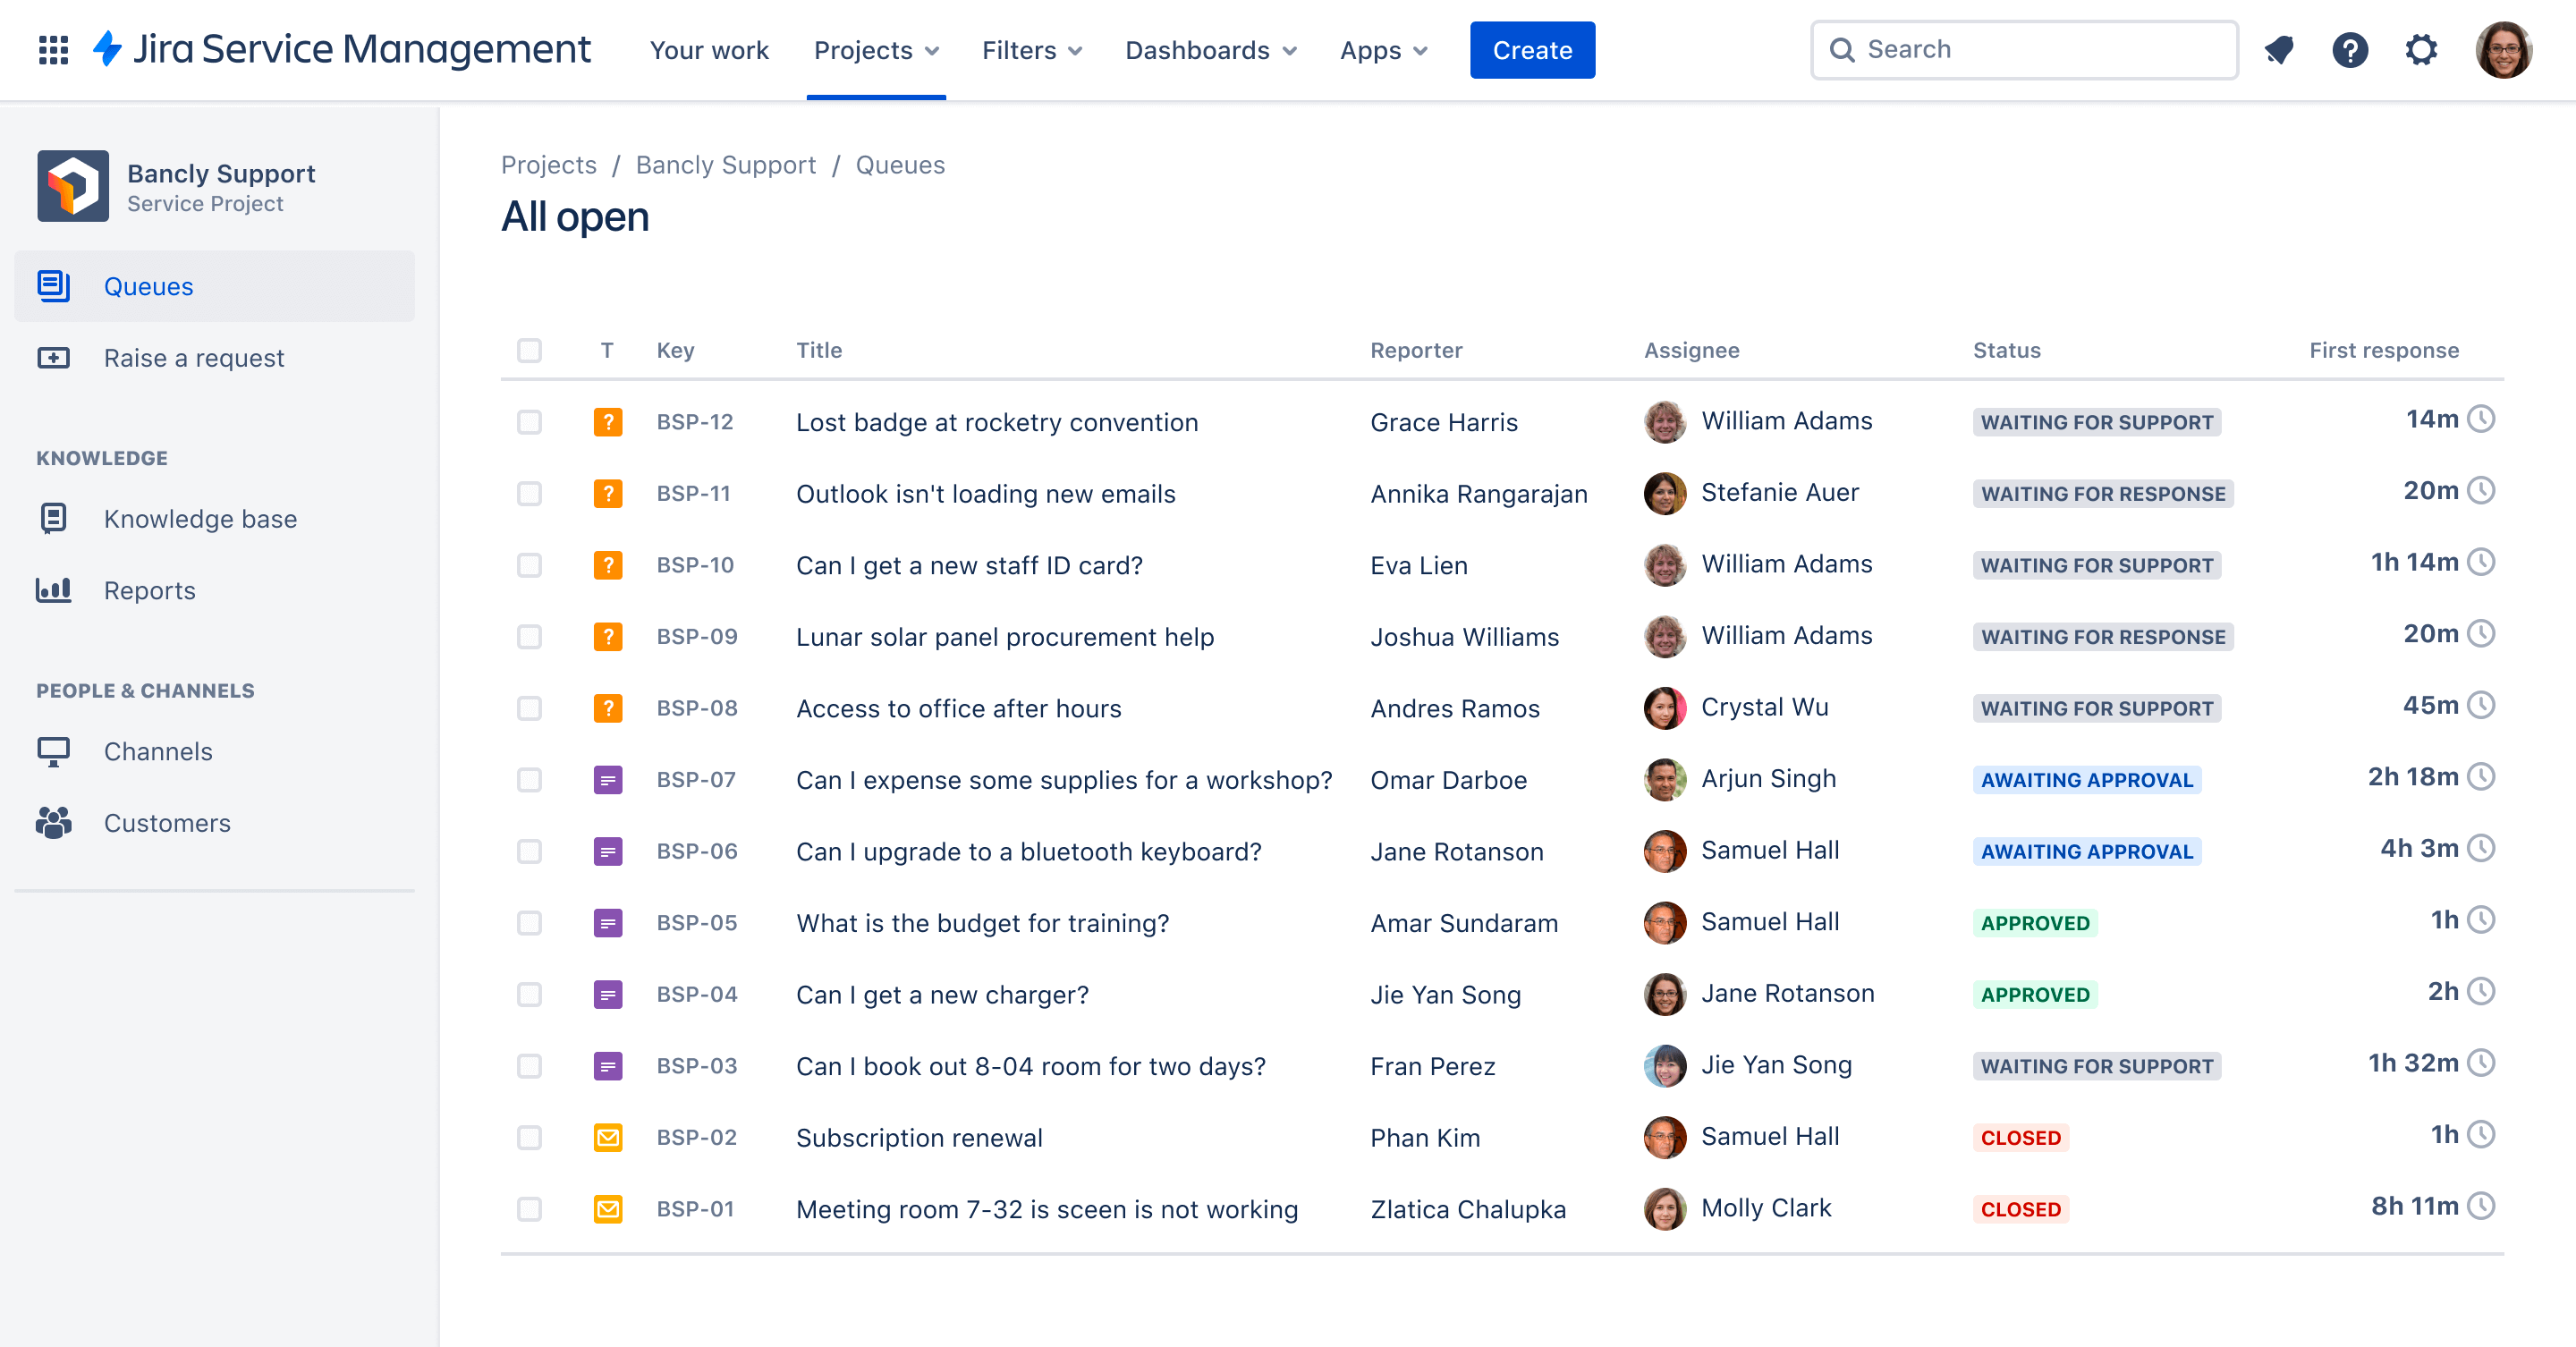Click the Bancly Support project link
Image resolution: width=2576 pixels, height=1347 pixels.
723,164
